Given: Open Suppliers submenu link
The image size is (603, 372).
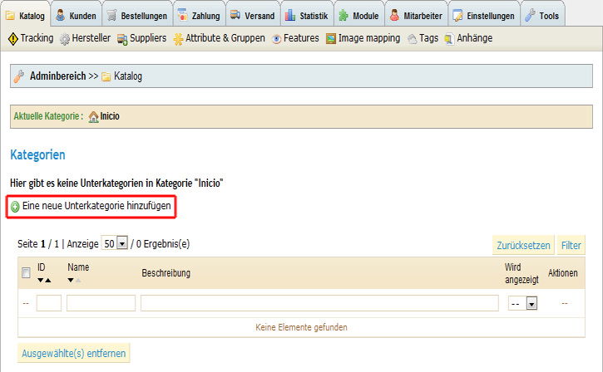Looking at the screenshot, I should click(x=148, y=38).
